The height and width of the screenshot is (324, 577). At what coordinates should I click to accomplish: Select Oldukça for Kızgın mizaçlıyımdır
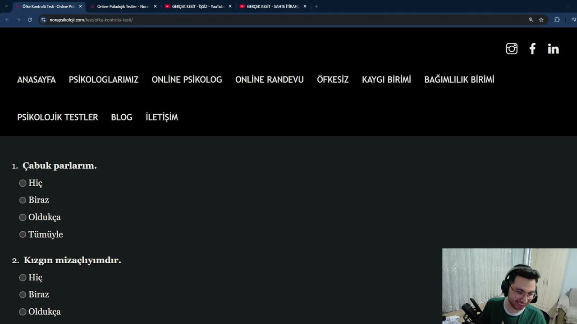click(x=23, y=312)
